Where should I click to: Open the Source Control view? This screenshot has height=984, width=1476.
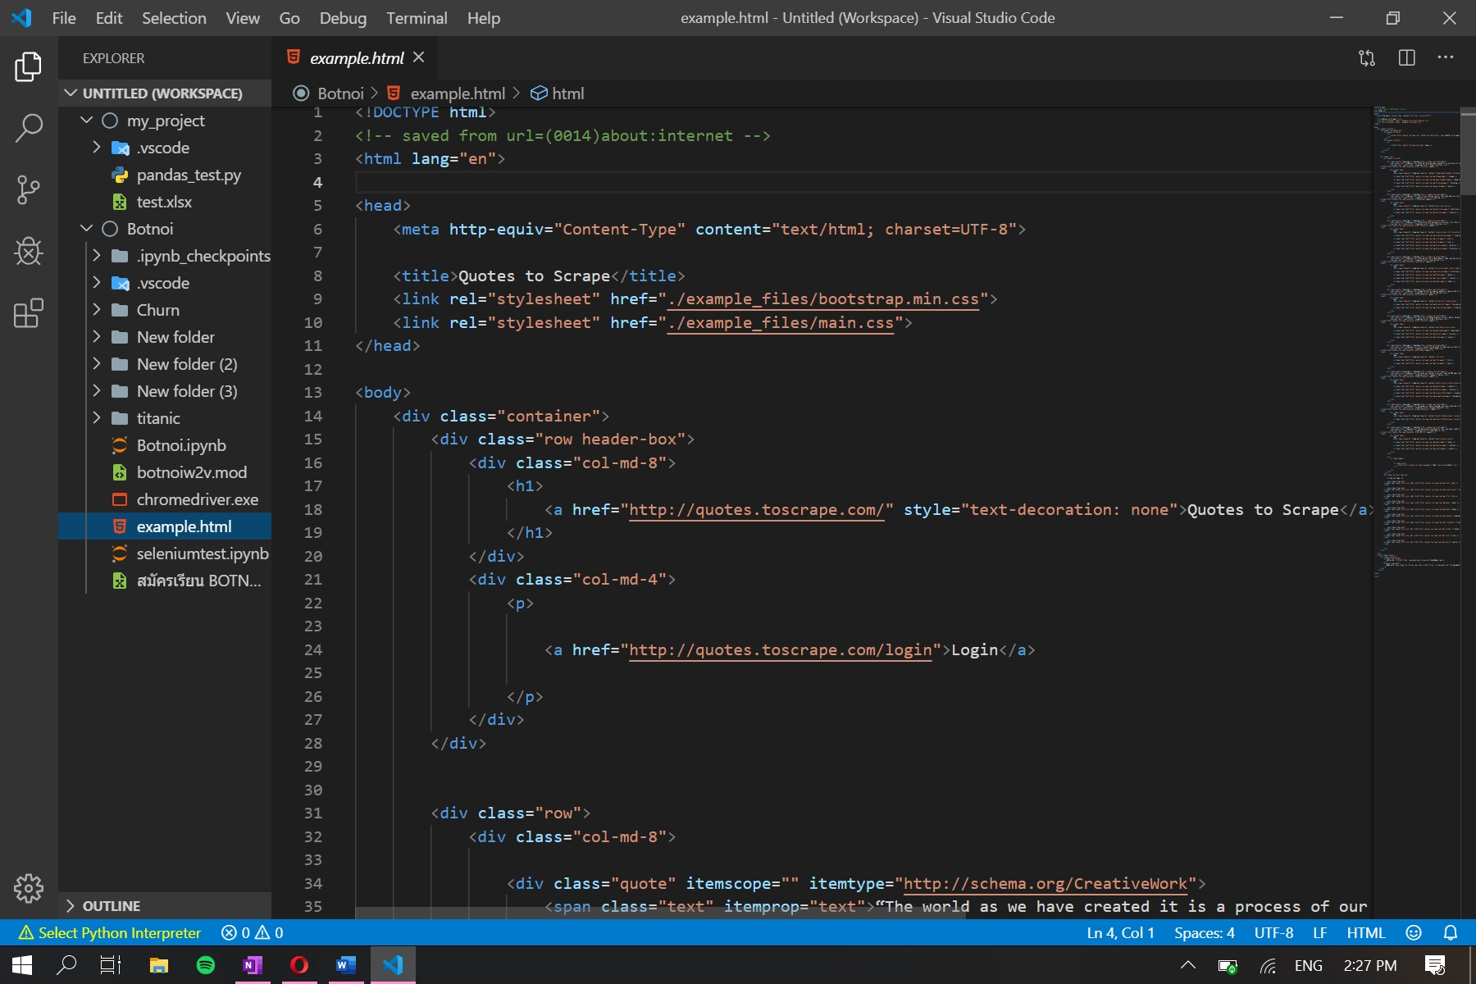[x=29, y=189]
